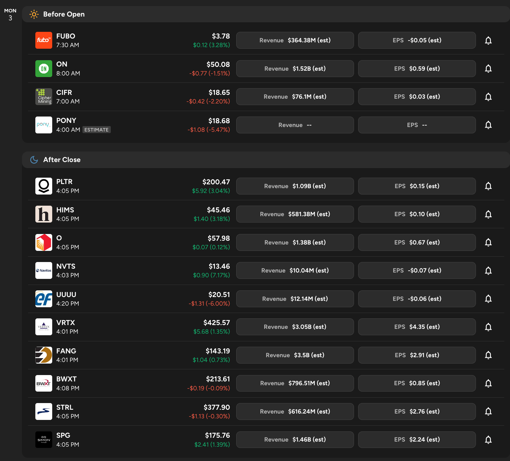510x461 pixels.
Task: Click the BWXT company logo
Action: (44, 383)
